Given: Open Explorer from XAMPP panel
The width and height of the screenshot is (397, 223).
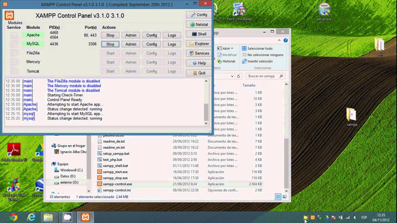Looking at the screenshot, I should coord(199,44).
